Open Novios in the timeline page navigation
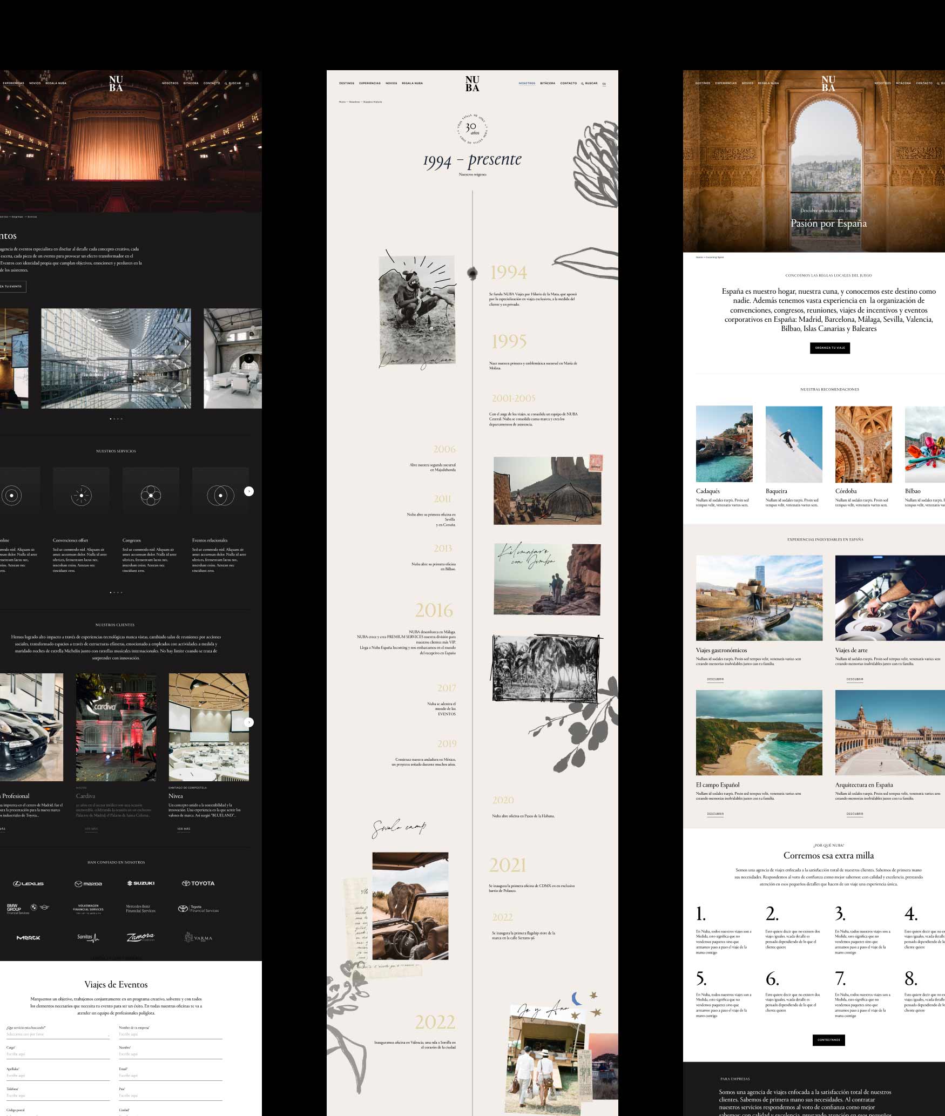The width and height of the screenshot is (945, 1116). [x=391, y=84]
